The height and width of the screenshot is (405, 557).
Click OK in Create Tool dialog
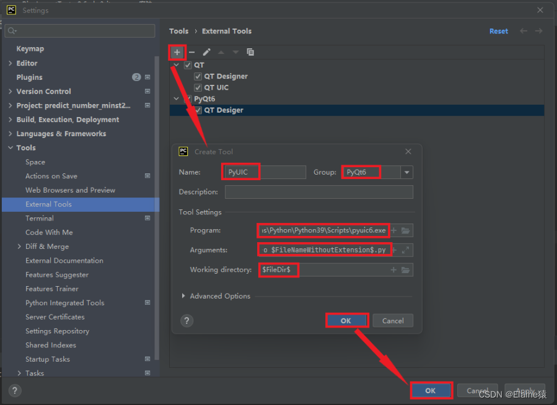click(346, 321)
